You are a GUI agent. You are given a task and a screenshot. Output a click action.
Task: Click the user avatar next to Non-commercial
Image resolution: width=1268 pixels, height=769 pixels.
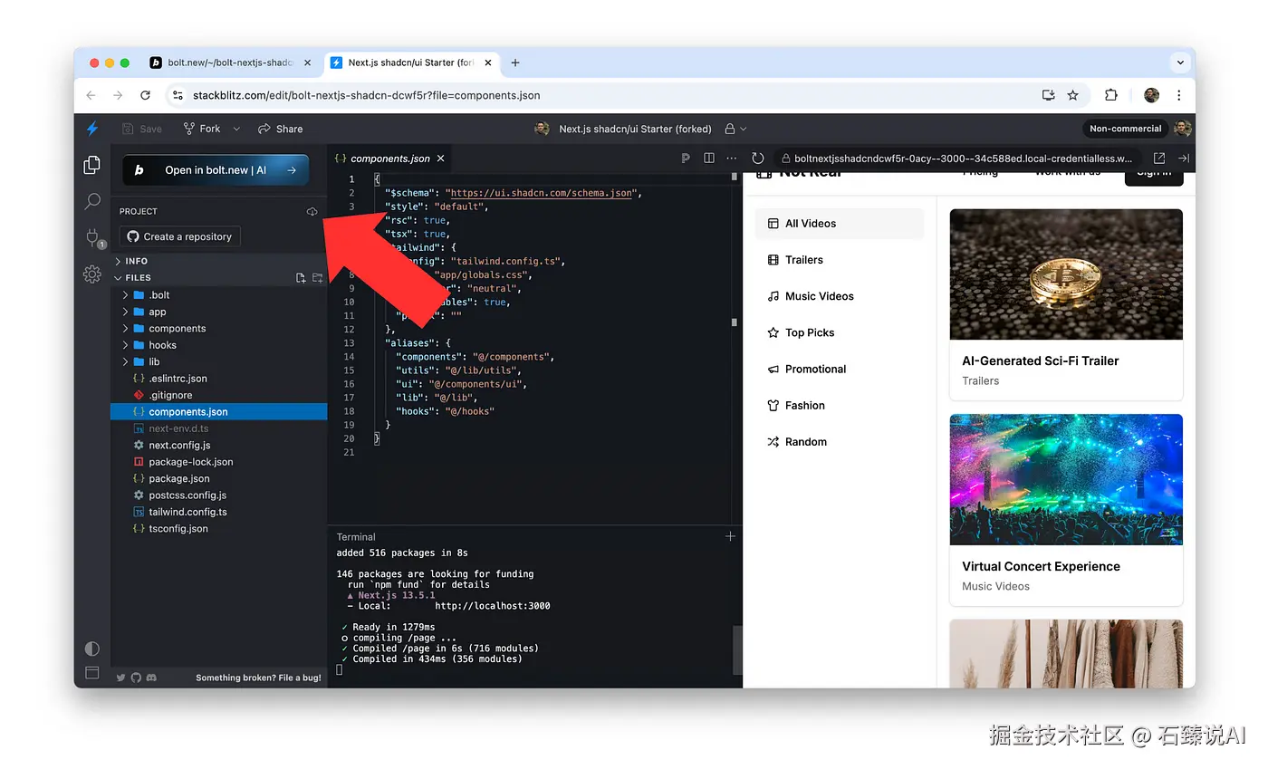pos(1183,129)
